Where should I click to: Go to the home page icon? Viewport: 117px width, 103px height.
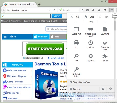coord(99,10)
